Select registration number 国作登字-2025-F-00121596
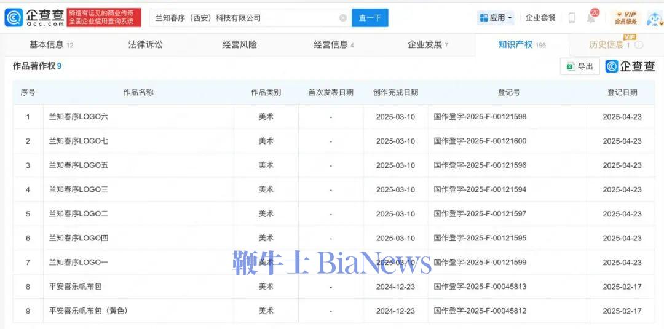 coord(480,165)
